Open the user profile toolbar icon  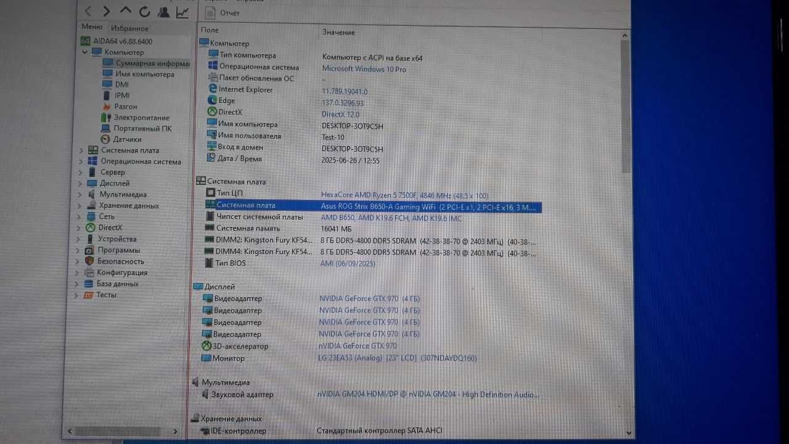pos(163,11)
